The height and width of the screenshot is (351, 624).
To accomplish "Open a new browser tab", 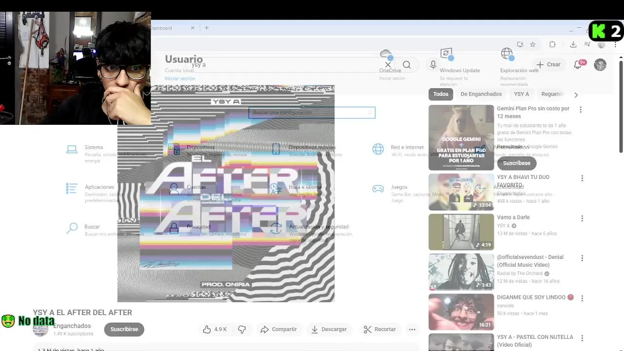I will 207,28.
